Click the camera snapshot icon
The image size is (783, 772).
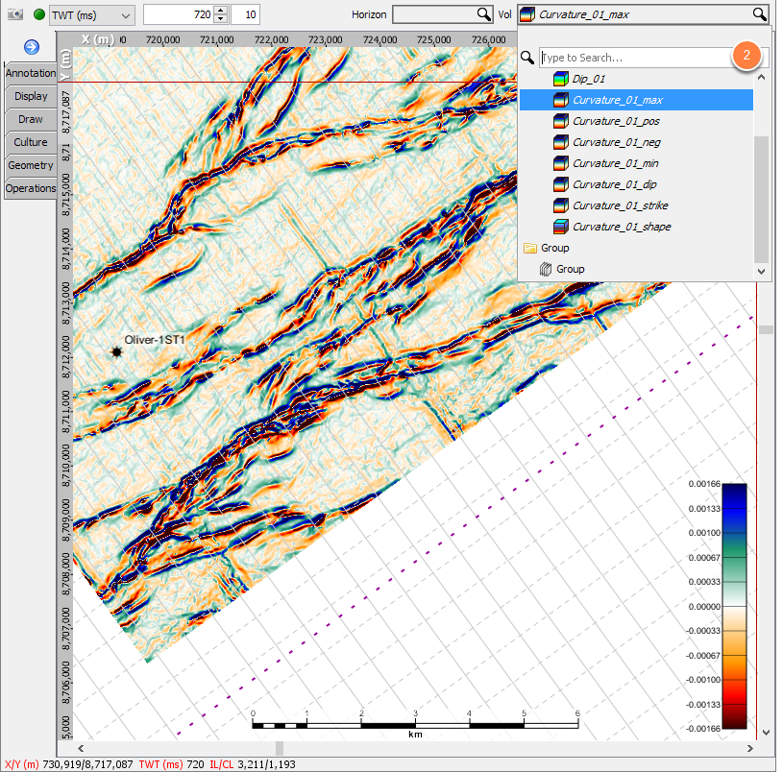coord(14,14)
